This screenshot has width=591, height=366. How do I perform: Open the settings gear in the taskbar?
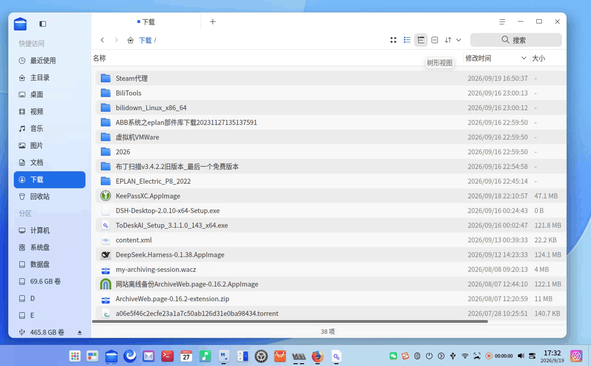coord(261,356)
